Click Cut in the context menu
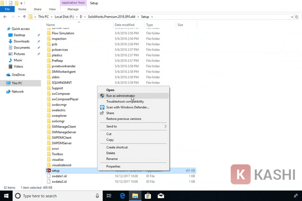302x201 pixels. [x=133, y=134]
